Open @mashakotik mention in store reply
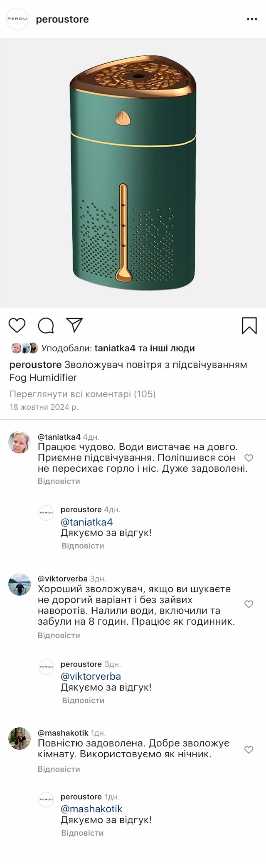The image size is (266, 864). (x=91, y=809)
